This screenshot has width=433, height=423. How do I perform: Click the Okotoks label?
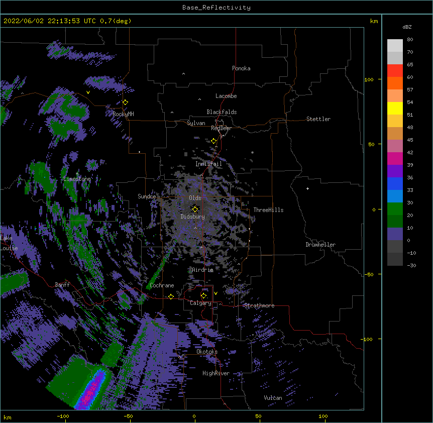pyautogui.click(x=207, y=352)
